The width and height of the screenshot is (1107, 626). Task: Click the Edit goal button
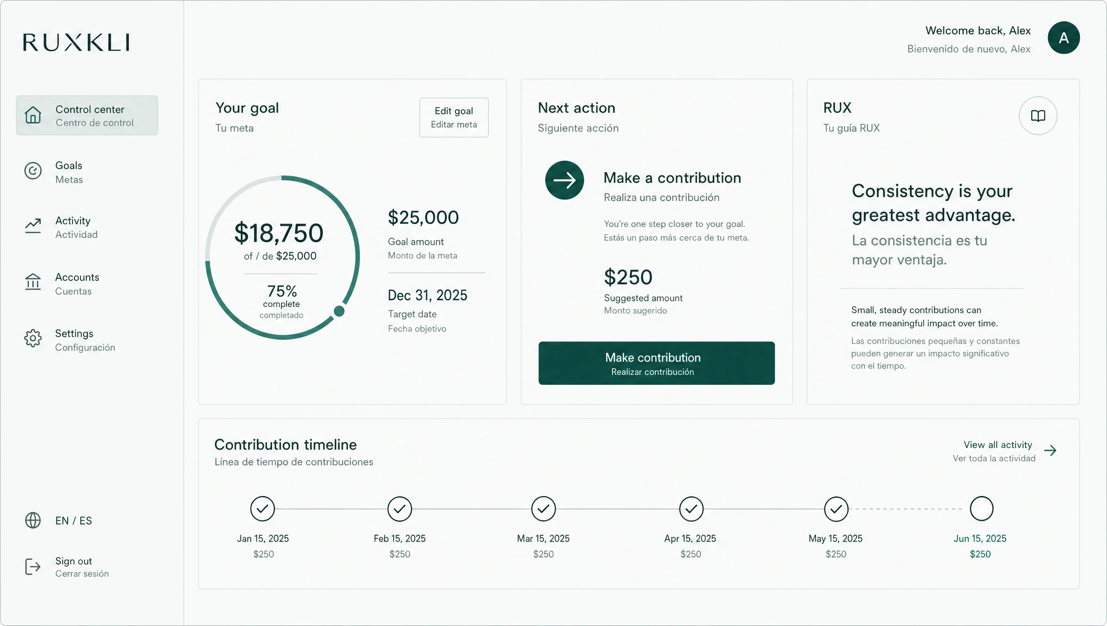[x=454, y=117]
